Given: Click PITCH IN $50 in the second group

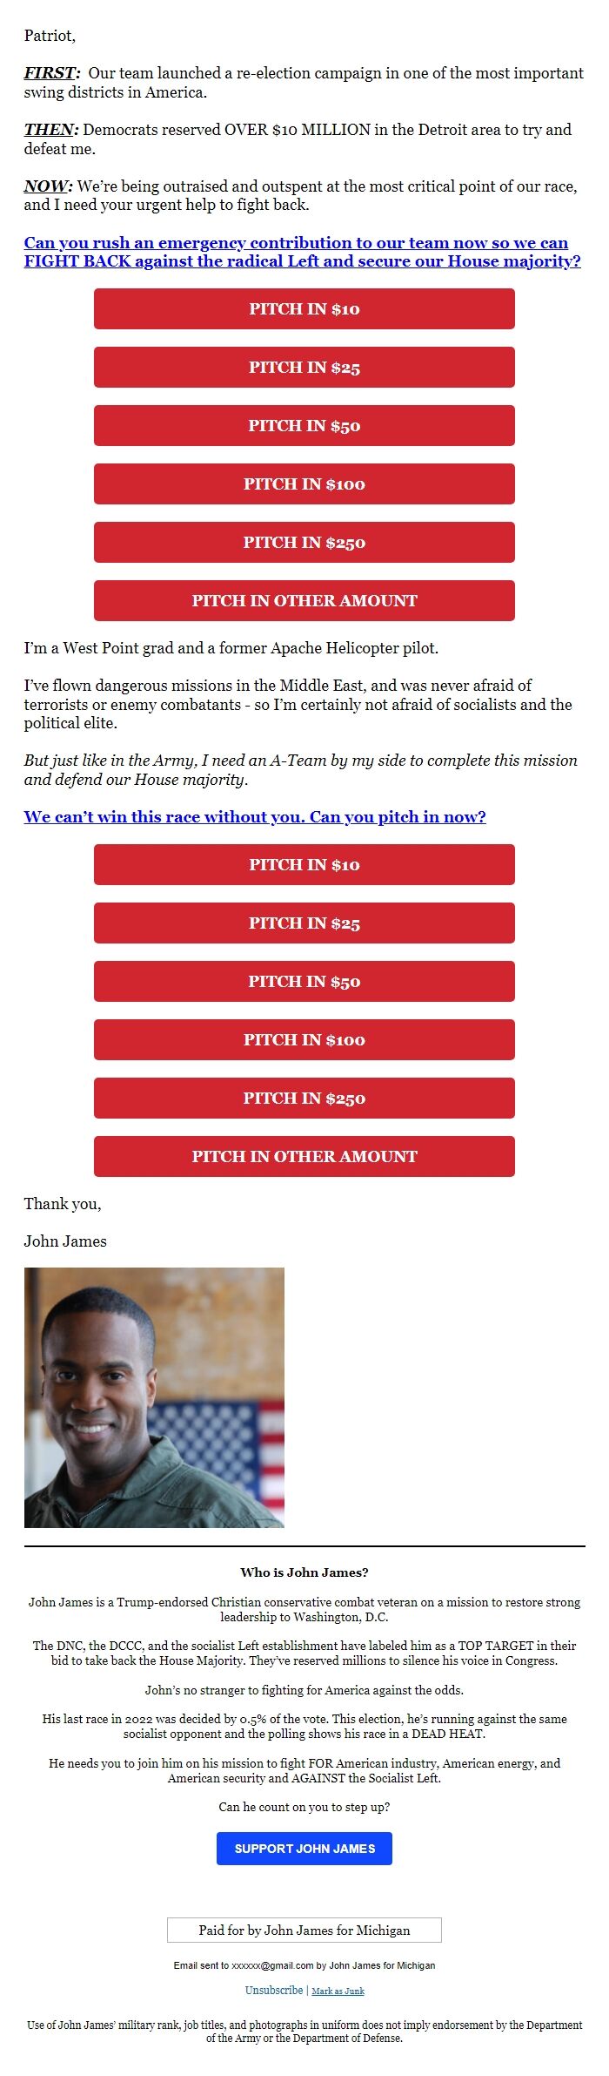Looking at the screenshot, I should [304, 981].
